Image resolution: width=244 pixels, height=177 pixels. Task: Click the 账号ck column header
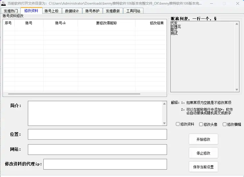pos(60,23)
